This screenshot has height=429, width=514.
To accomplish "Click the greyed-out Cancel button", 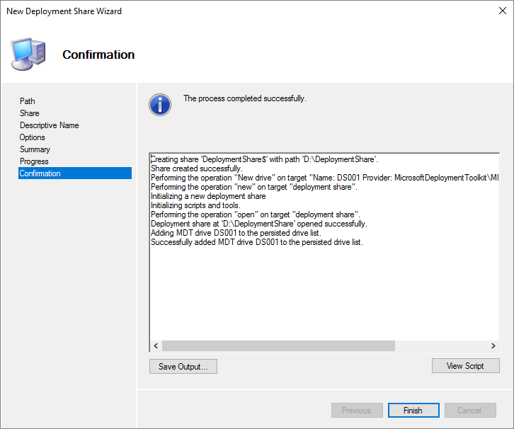I will pyautogui.click(x=469, y=411).
